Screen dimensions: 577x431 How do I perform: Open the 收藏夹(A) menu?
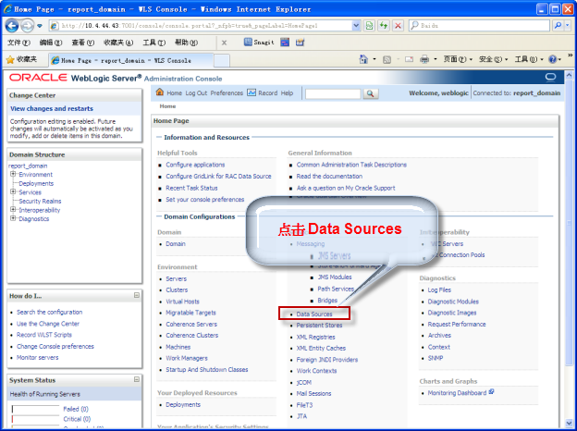point(118,43)
